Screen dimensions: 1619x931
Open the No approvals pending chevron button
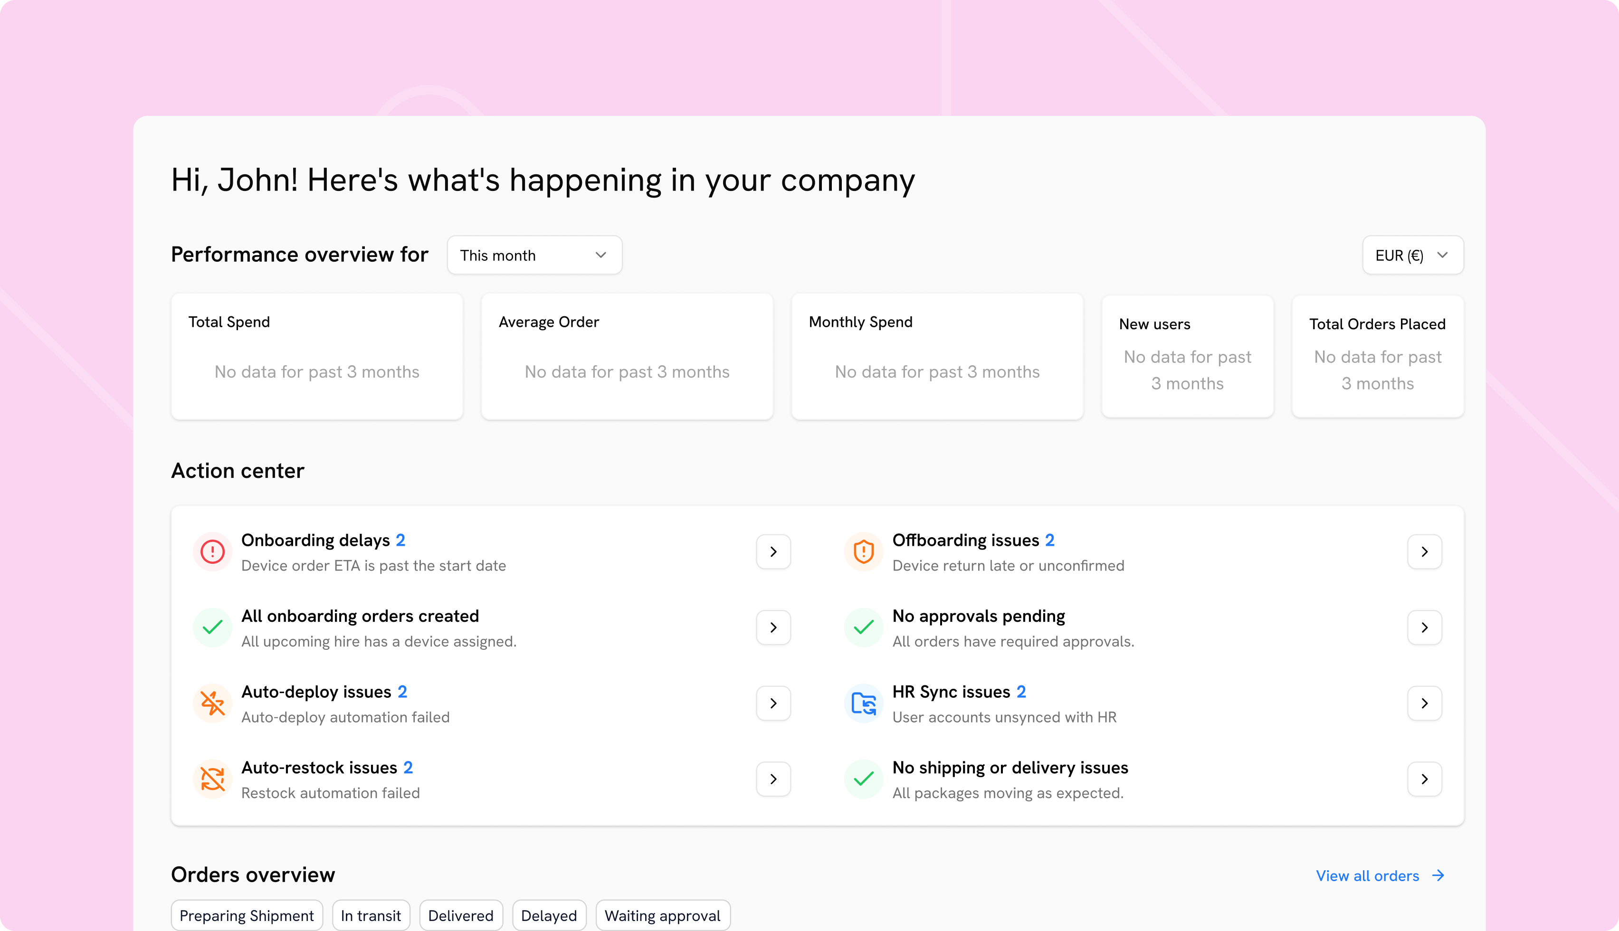(x=1424, y=627)
